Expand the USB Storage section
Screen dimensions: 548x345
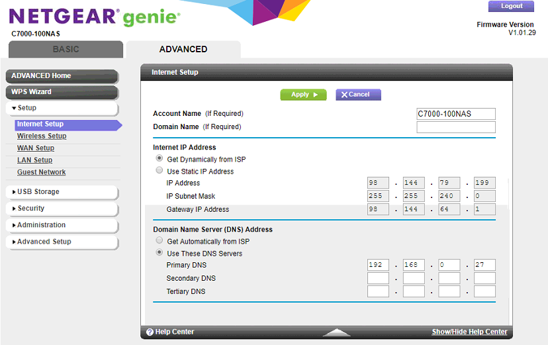[x=61, y=192]
